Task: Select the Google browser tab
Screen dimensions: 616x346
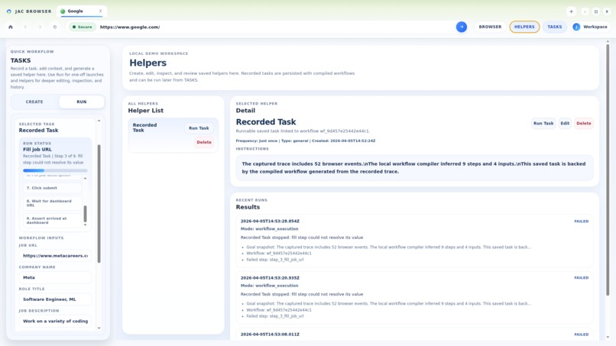Action: (81, 11)
